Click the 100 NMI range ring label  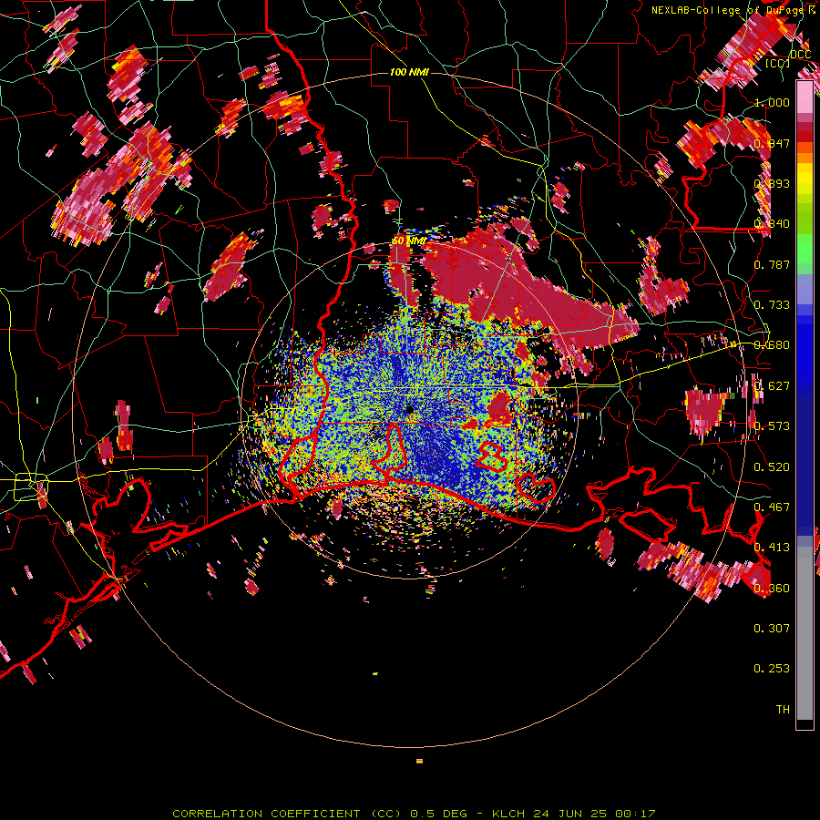pos(409,72)
